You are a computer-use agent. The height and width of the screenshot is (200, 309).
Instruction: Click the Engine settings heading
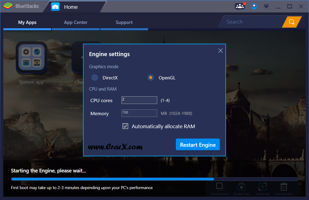pyautogui.click(x=109, y=54)
